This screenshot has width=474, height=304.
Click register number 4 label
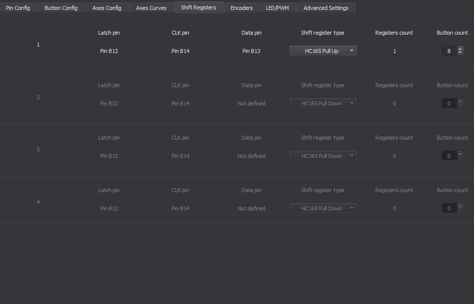(x=38, y=202)
